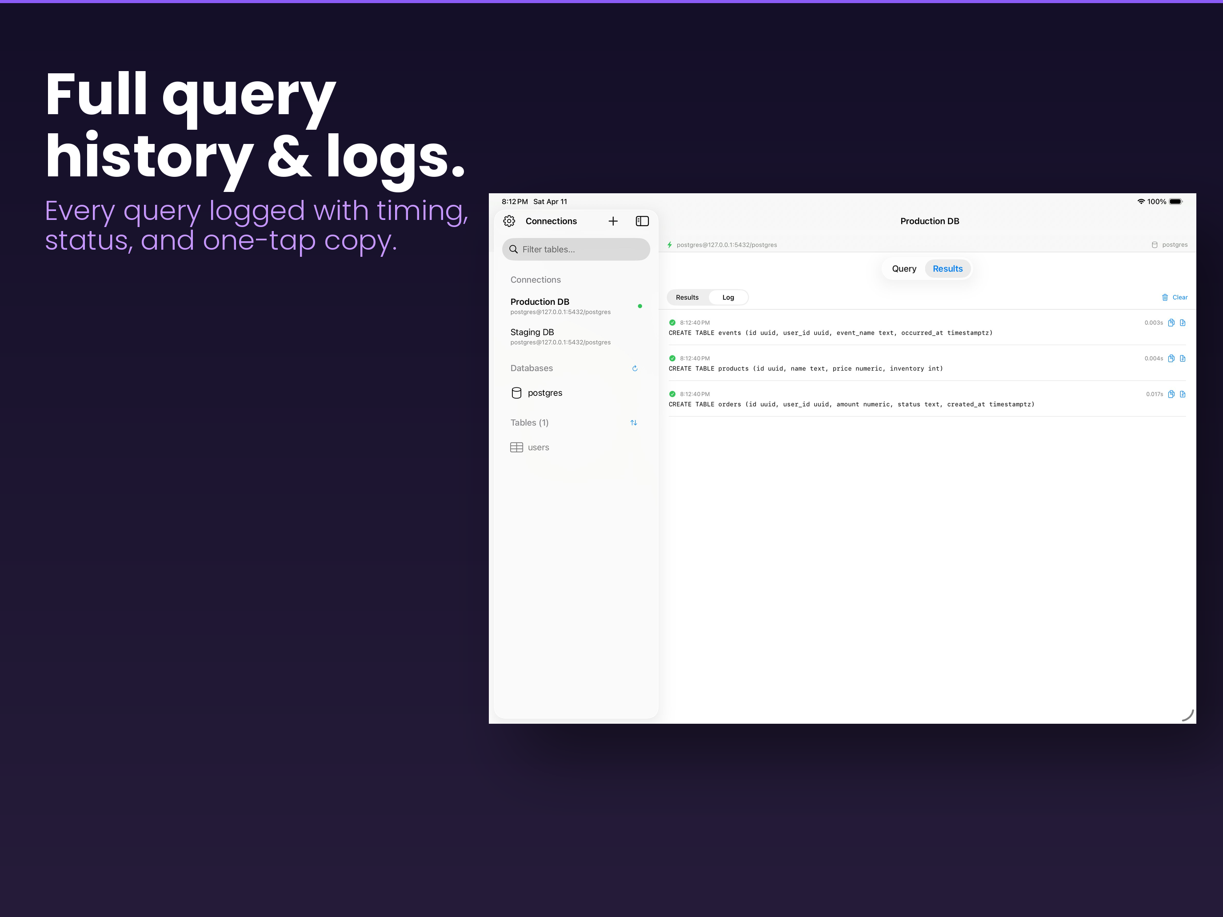This screenshot has height=917, width=1223.
Task: Click the Production DB title
Action: [929, 221]
